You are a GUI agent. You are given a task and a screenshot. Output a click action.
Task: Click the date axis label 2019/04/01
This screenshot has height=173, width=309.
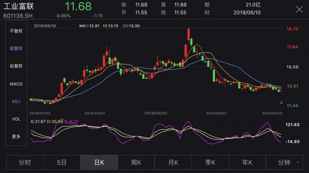156,113
